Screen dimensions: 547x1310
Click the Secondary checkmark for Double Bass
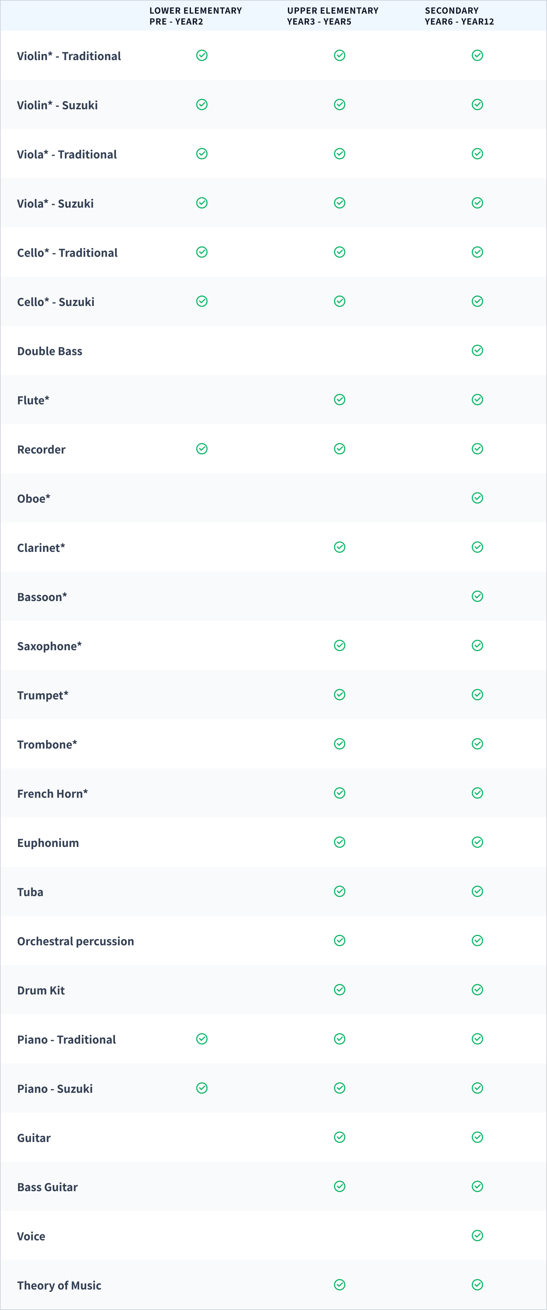click(477, 350)
